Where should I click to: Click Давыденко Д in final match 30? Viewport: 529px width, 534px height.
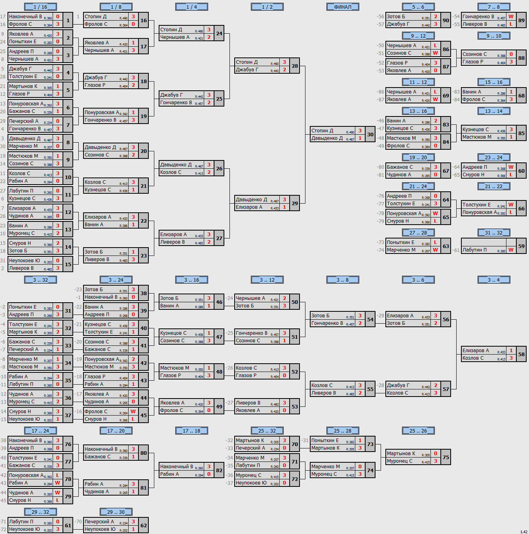click(327, 138)
